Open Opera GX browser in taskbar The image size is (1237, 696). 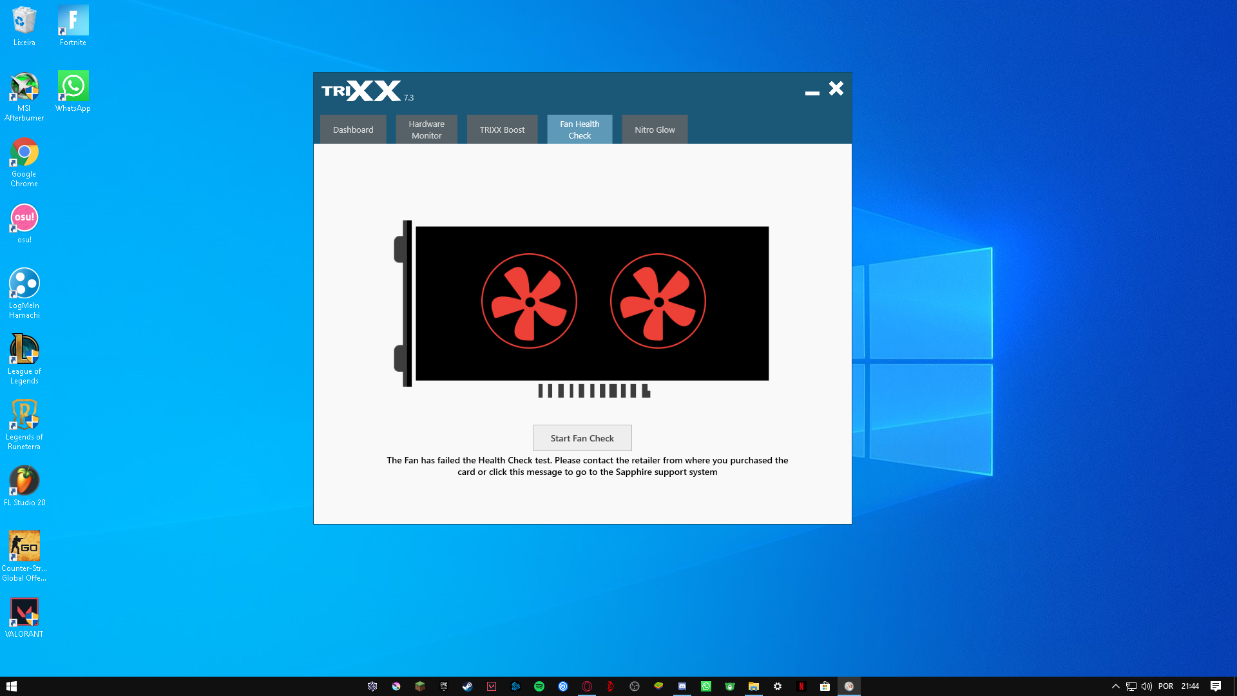[x=587, y=686]
